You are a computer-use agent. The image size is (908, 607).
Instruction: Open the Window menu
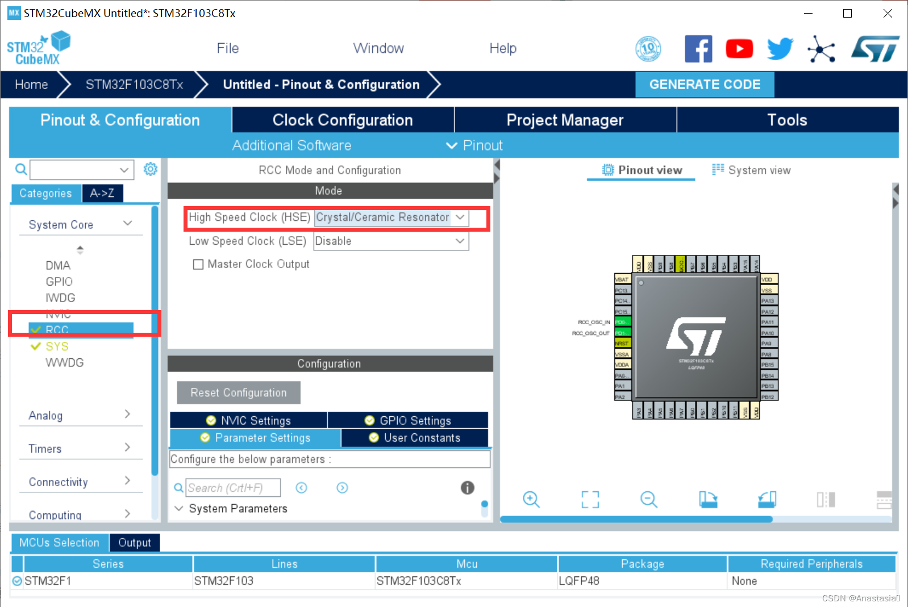point(378,48)
